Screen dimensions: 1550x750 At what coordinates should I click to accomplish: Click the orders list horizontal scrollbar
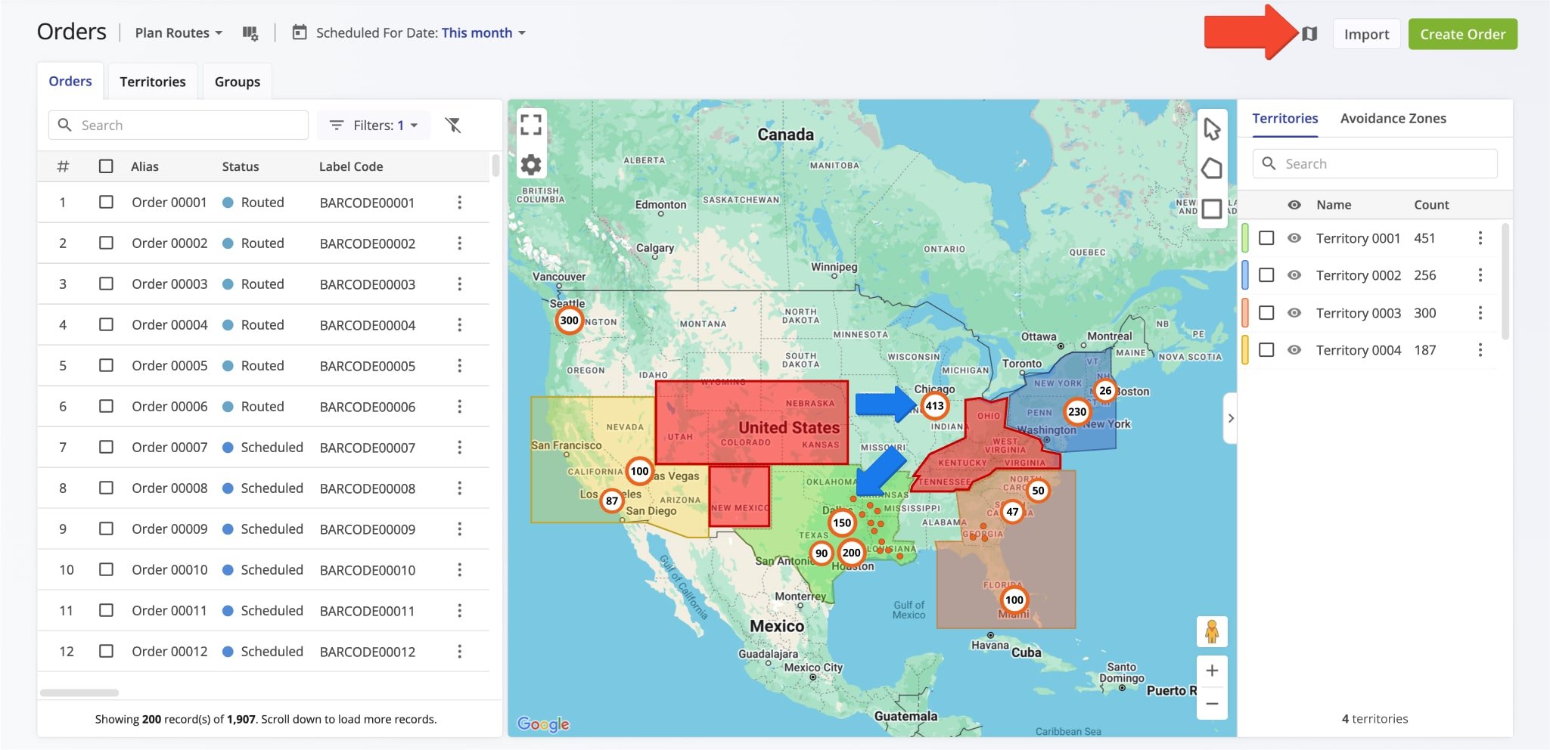tap(79, 693)
